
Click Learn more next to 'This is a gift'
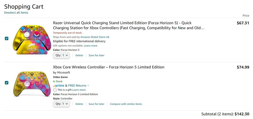coord(79,90)
